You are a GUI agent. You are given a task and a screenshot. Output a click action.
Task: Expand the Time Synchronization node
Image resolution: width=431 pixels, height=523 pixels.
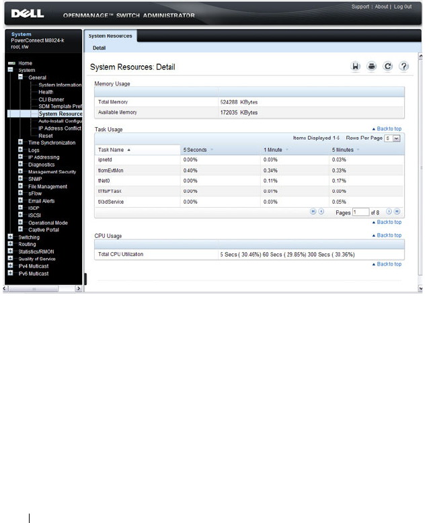(20, 142)
